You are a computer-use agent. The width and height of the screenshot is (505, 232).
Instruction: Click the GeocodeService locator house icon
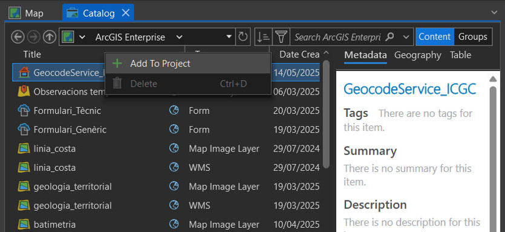[x=24, y=73]
